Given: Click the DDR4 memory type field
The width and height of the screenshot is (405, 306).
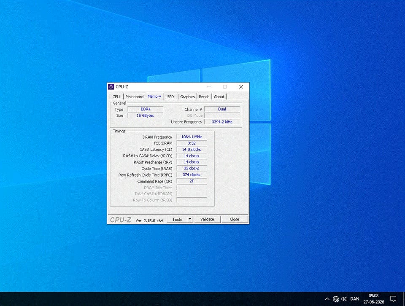Looking at the screenshot, I should (x=146, y=109).
